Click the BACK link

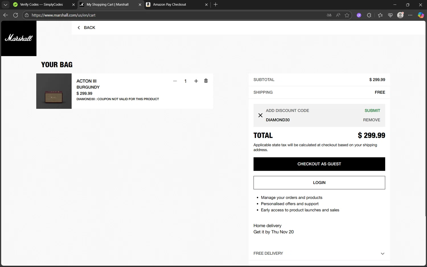point(86,28)
